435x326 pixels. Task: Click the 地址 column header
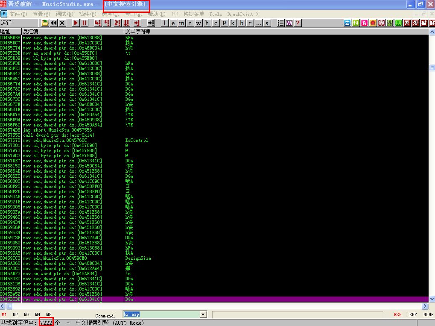[11, 31]
